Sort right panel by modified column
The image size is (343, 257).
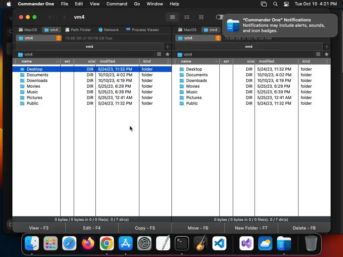276,62
